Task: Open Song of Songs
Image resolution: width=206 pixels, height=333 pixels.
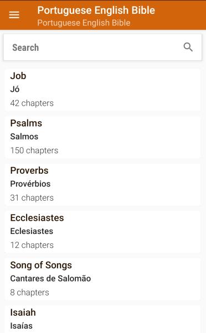Action: click(x=102, y=279)
